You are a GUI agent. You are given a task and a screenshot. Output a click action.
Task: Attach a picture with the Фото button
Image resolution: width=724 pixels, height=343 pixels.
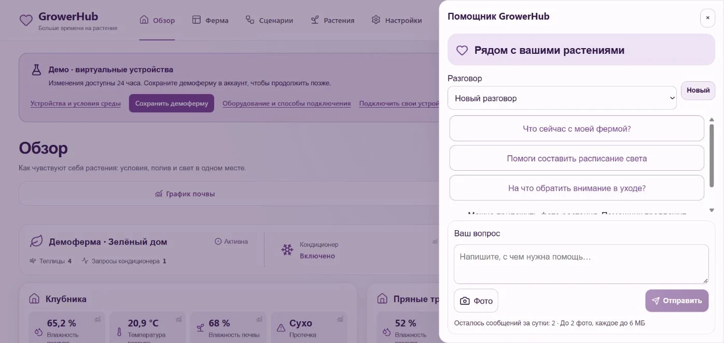coord(476,301)
